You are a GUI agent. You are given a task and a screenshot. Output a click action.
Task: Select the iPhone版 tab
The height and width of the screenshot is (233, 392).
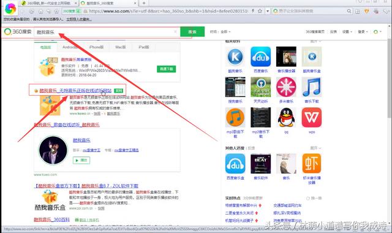tap(96, 47)
